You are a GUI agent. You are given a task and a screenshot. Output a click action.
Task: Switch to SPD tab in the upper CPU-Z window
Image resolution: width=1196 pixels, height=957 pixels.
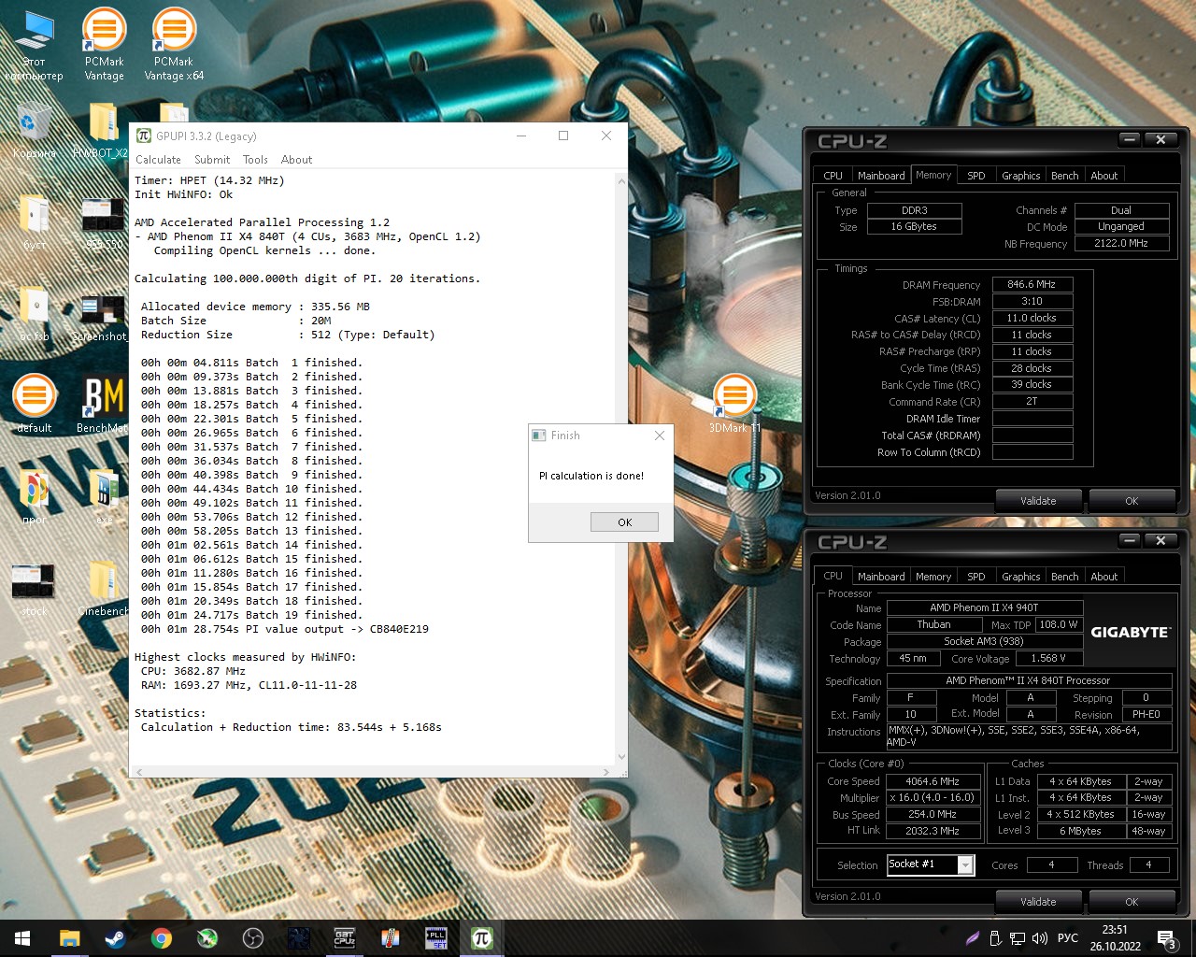pyautogui.click(x=975, y=176)
